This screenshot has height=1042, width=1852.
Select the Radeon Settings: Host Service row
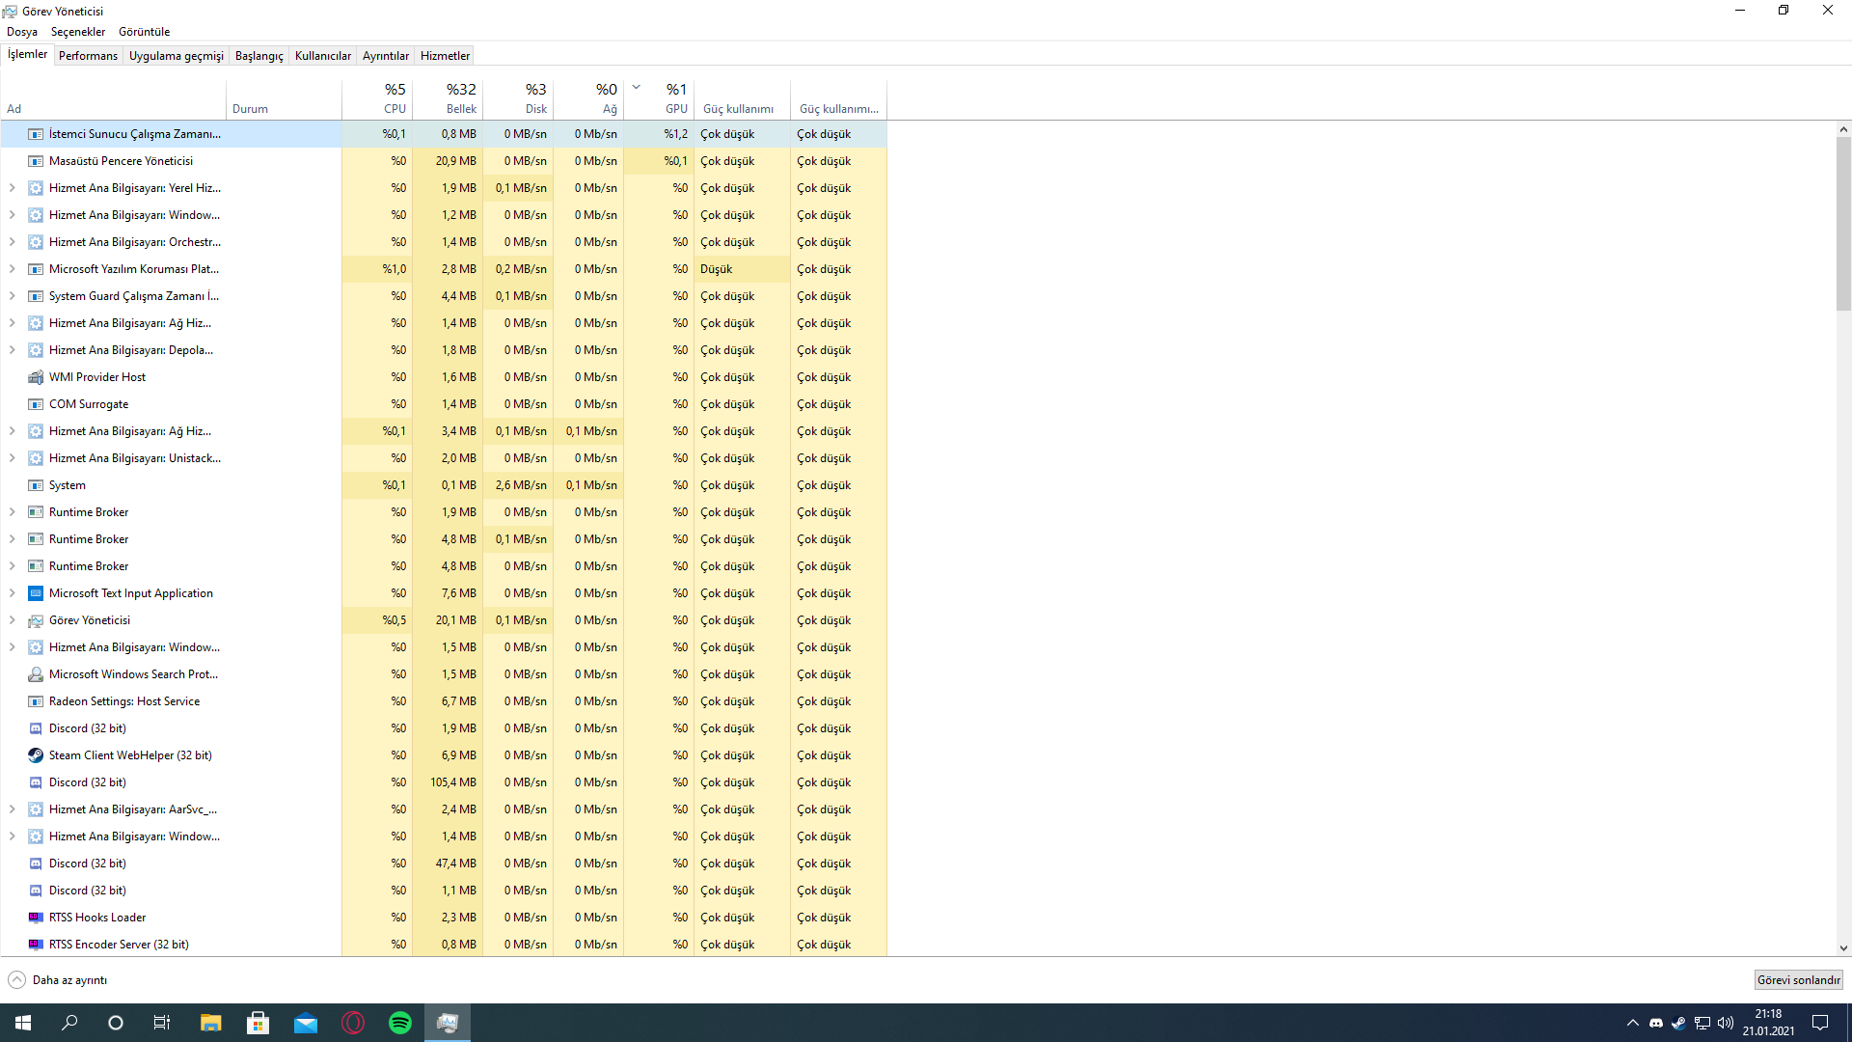tap(124, 701)
